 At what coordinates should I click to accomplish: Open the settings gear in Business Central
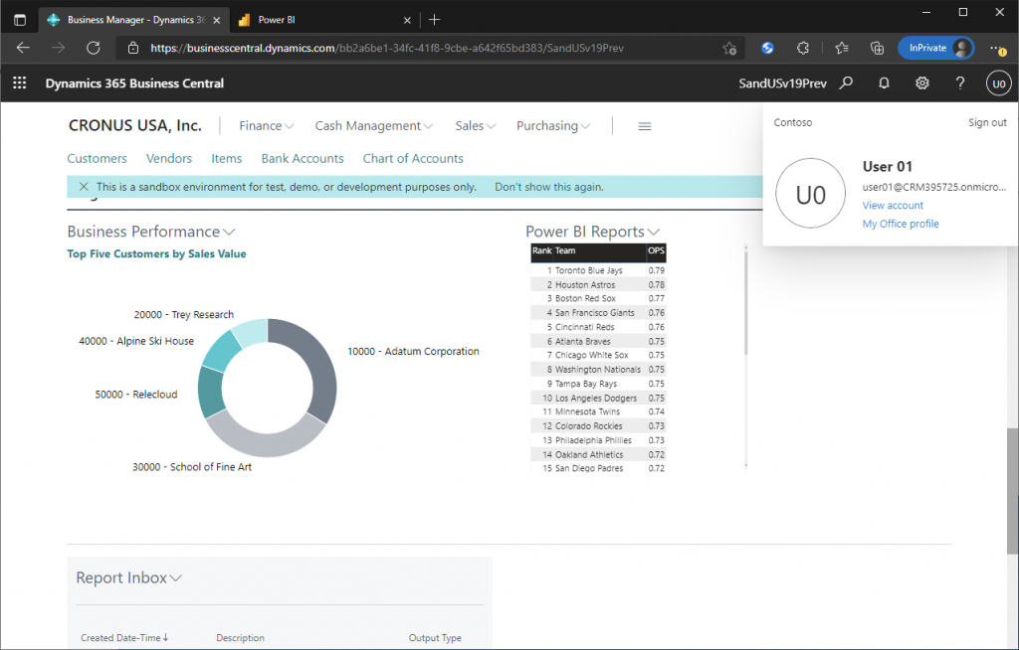pyautogui.click(x=922, y=83)
